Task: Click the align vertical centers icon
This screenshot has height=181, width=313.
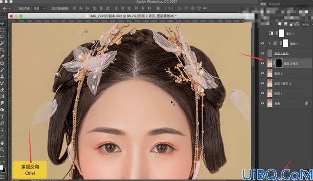Action: pos(81,8)
